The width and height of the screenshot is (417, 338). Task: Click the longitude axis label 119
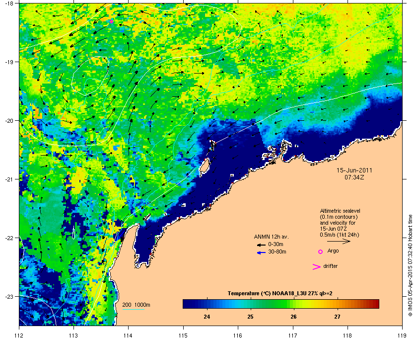[x=403, y=335]
